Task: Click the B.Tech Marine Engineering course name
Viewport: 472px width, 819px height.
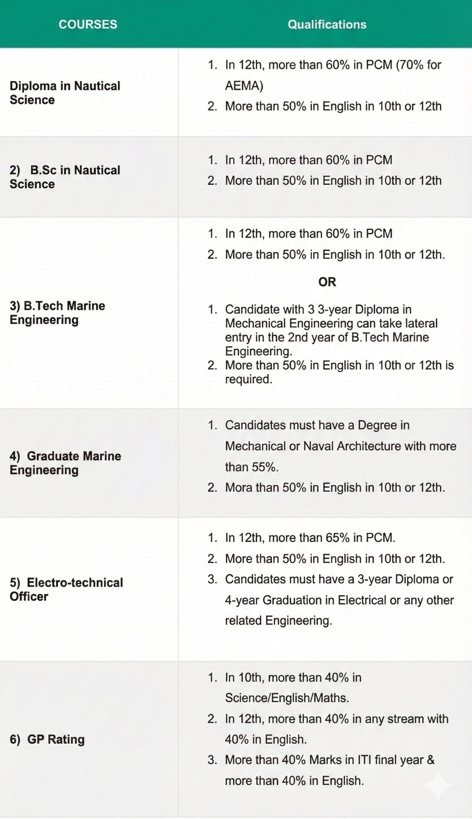Action: 57,313
